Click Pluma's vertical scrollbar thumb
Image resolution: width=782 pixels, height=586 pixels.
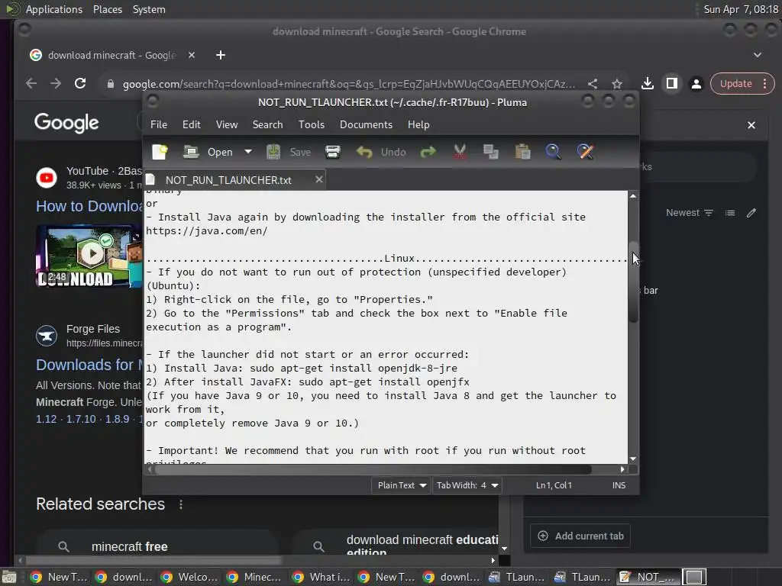point(633,282)
